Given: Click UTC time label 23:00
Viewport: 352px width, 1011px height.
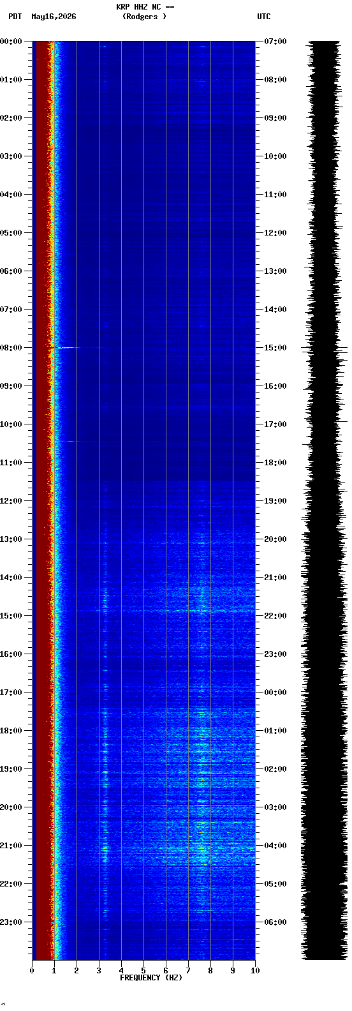Looking at the screenshot, I should 275,654.
